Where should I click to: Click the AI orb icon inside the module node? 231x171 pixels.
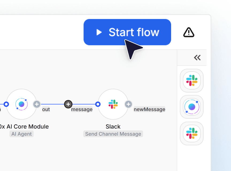(22, 104)
